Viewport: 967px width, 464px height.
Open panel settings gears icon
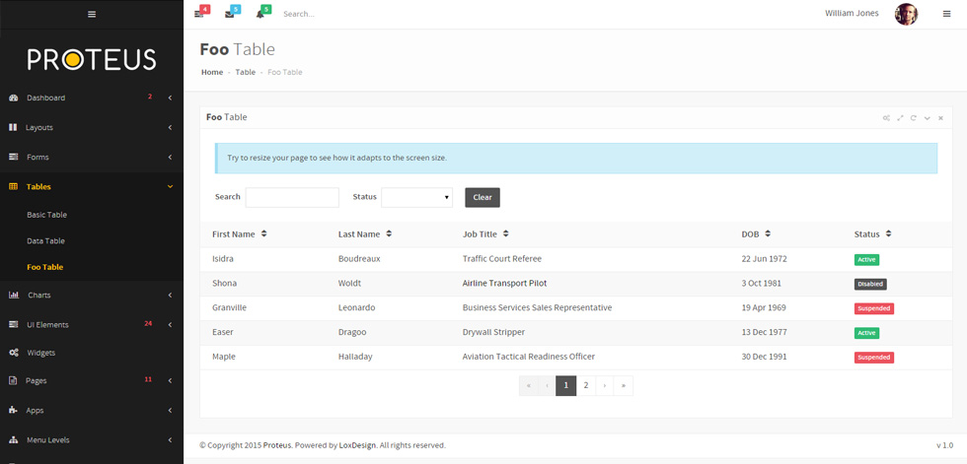[x=886, y=117]
